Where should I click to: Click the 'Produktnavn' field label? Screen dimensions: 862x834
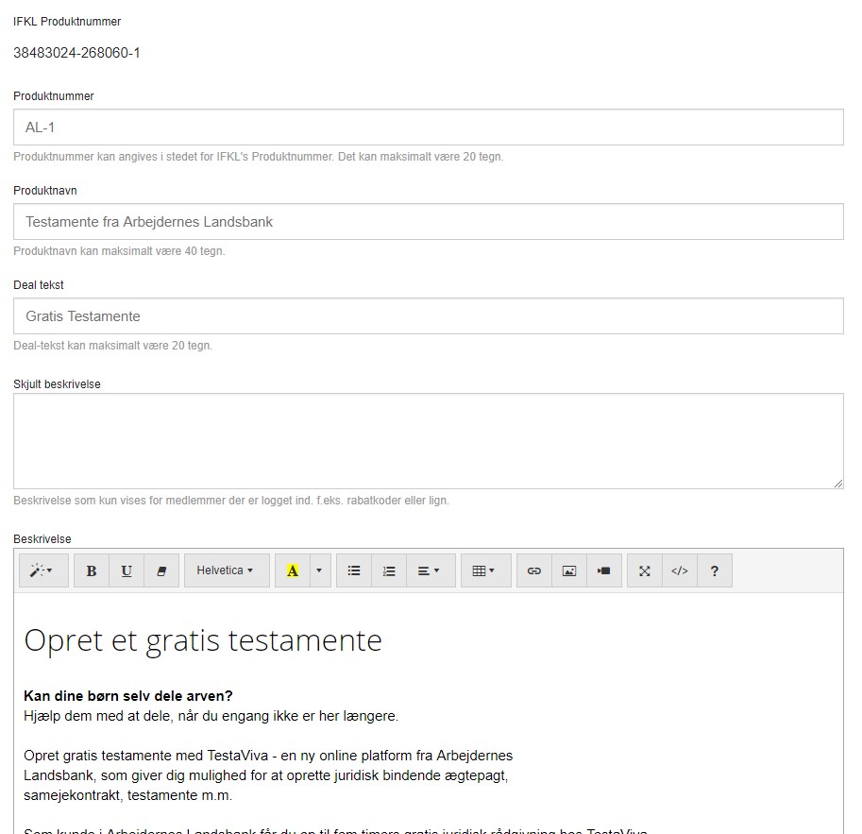coord(45,191)
